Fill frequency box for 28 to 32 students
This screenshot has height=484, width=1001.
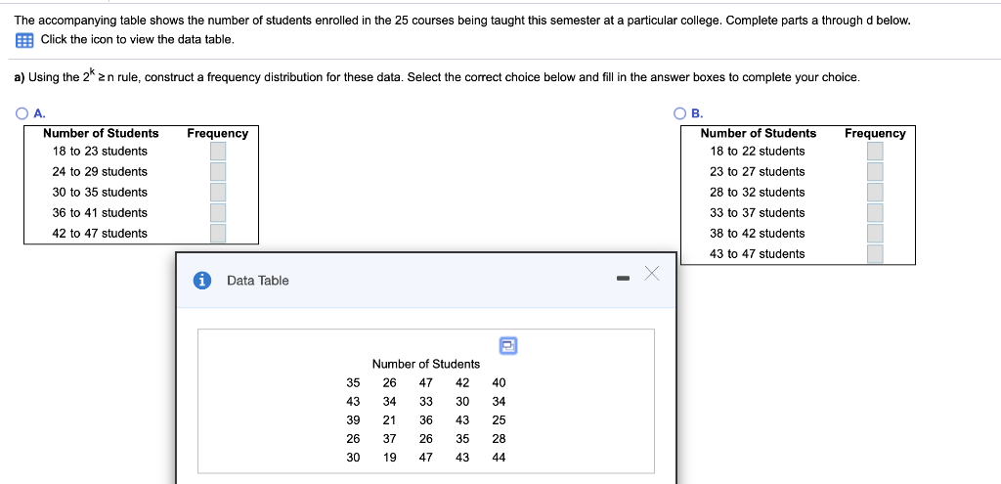(875, 193)
